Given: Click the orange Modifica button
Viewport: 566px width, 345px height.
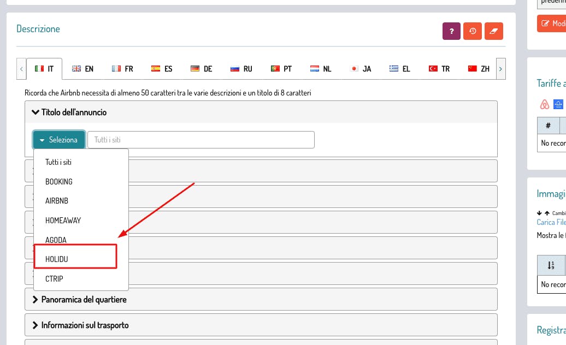Looking at the screenshot, I should point(552,23).
